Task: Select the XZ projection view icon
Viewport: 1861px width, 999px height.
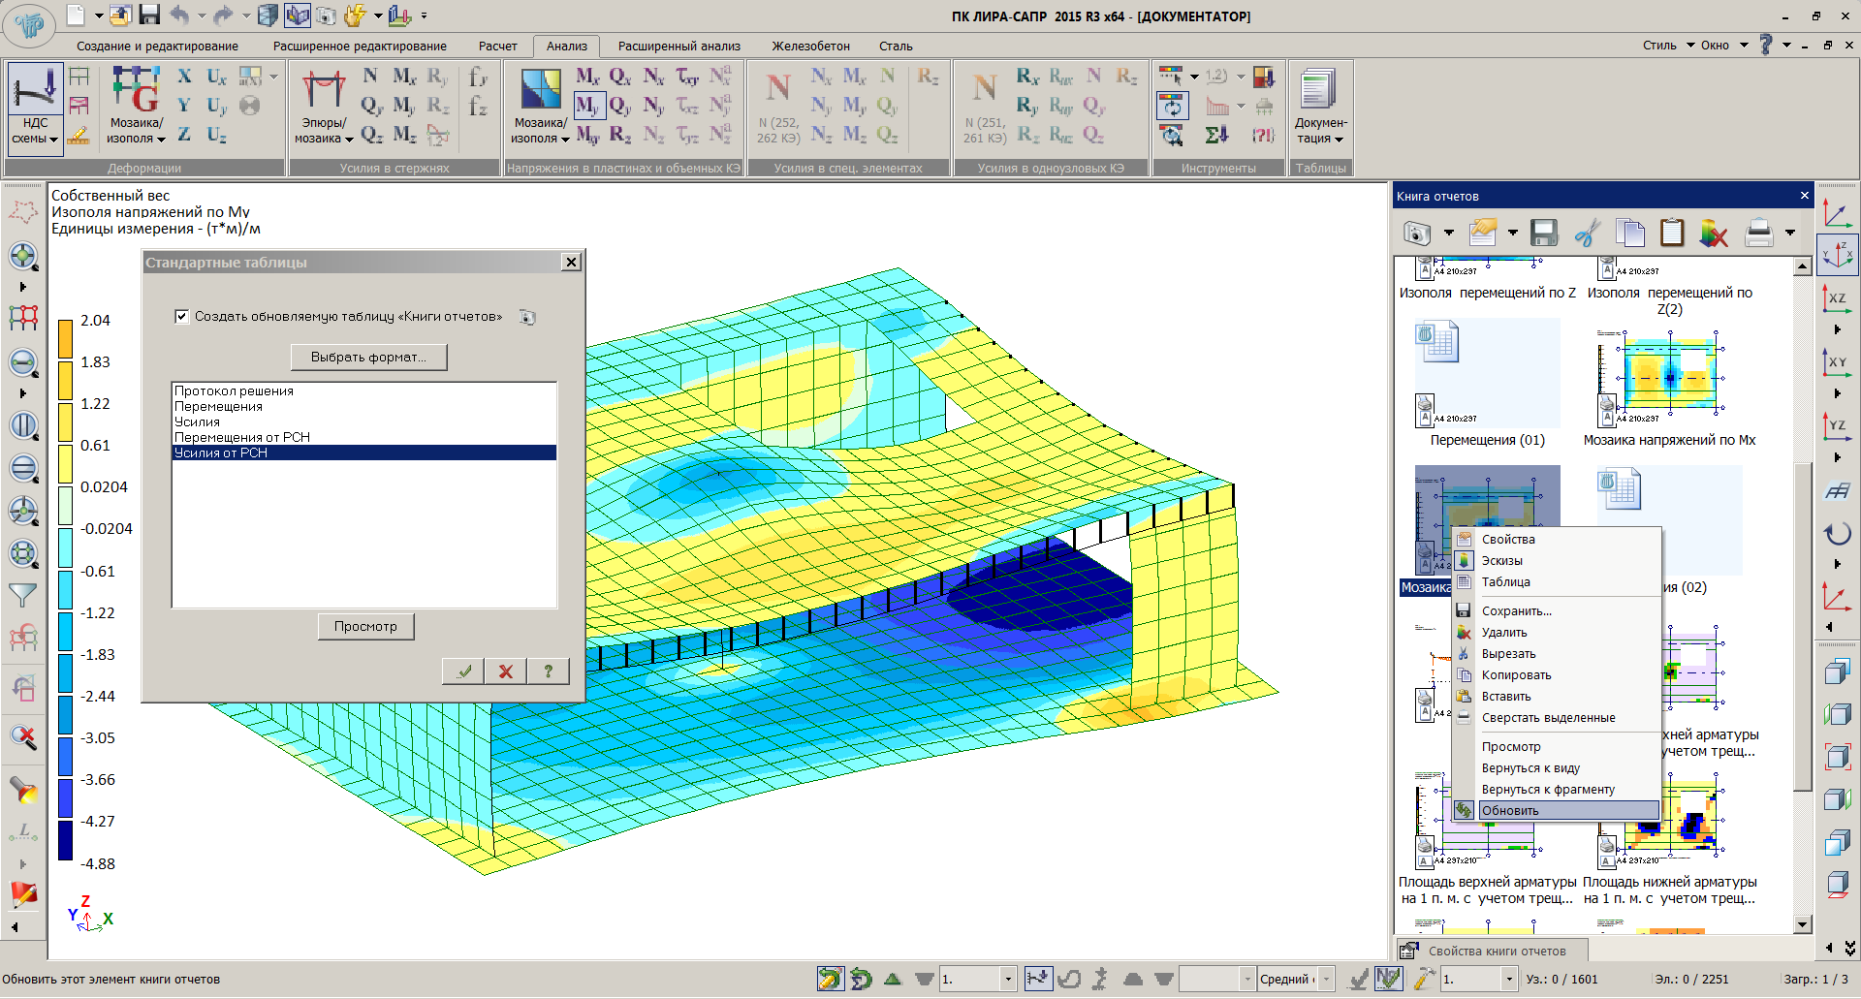Action: pyautogui.click(x=1837, y=298)
